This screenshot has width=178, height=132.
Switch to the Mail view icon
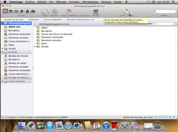pos(5,11)
